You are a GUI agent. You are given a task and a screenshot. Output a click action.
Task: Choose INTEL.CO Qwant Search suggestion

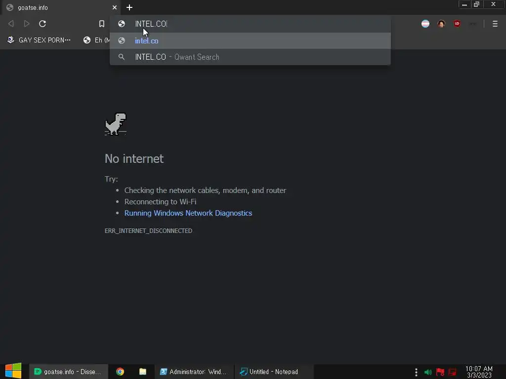[x=250, y=57]
